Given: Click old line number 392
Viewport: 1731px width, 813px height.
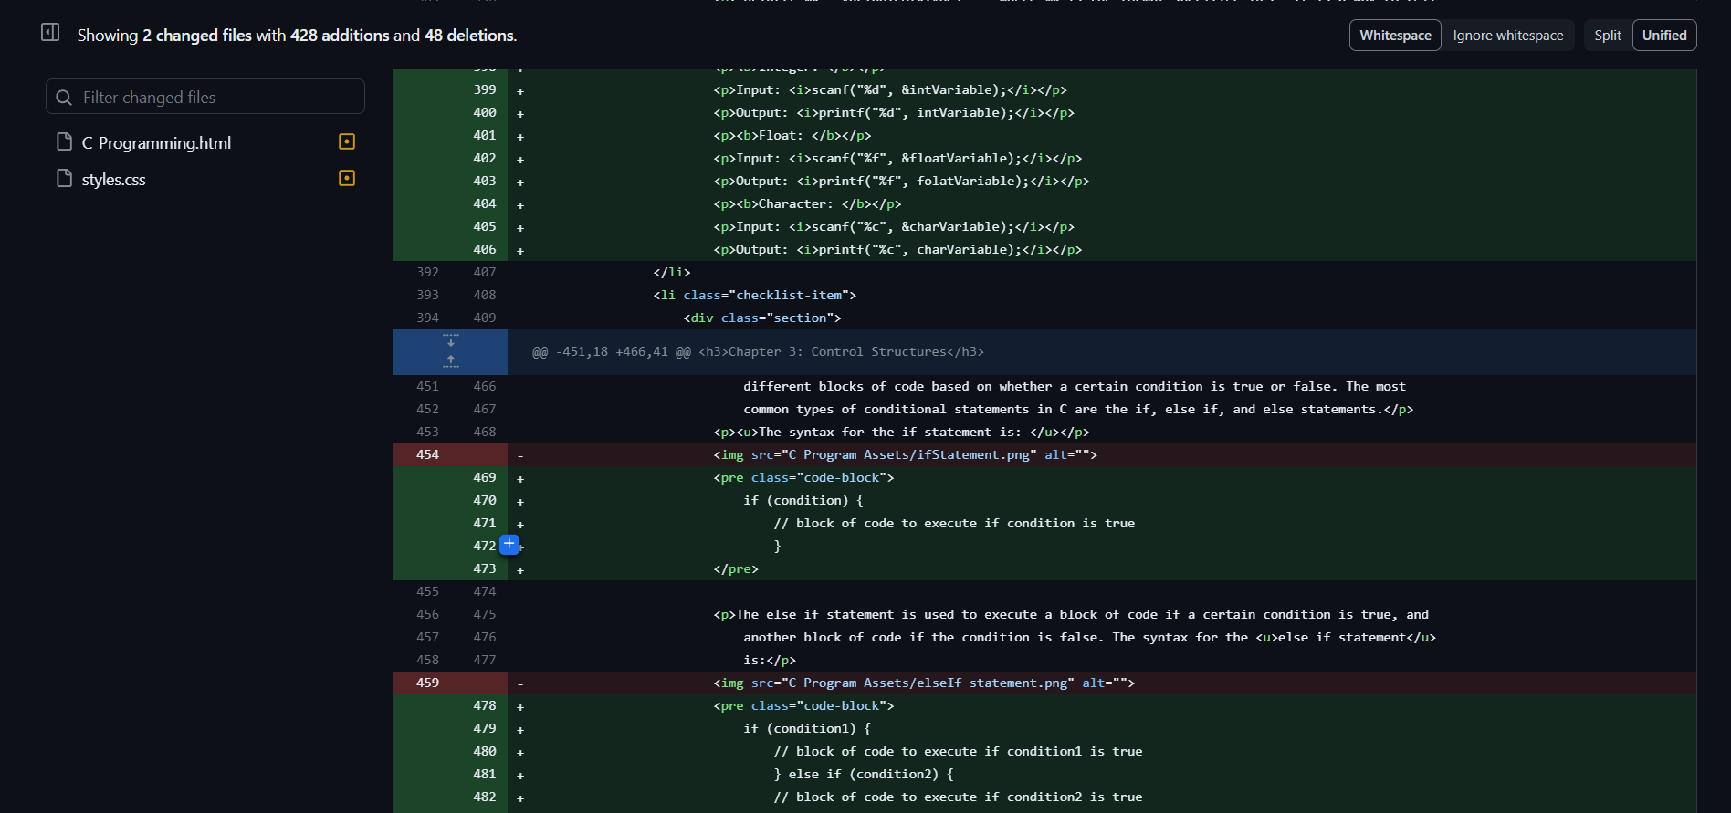Looking at the screenshot, I should [427, 272].
